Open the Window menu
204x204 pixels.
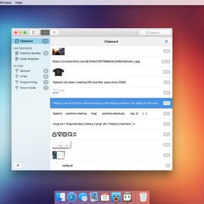pyautogui.click(x=6, y=3)
